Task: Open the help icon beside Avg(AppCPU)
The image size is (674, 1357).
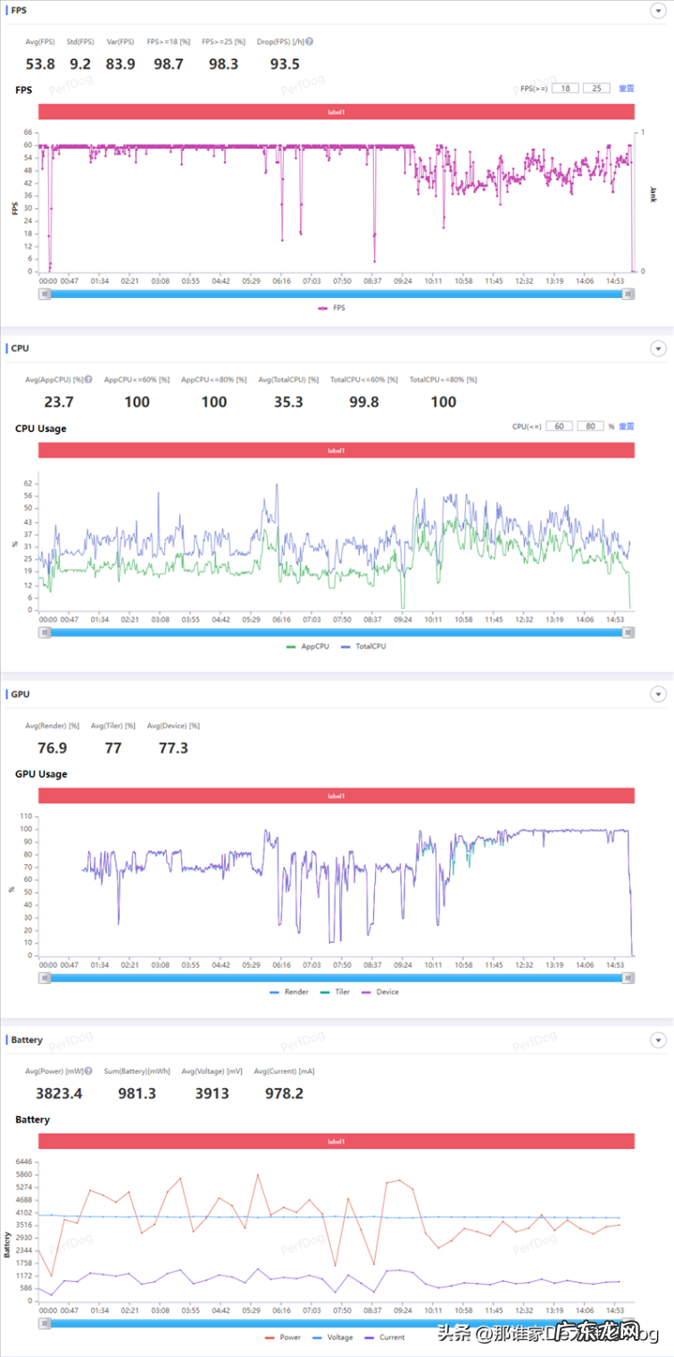Action: 87,379
